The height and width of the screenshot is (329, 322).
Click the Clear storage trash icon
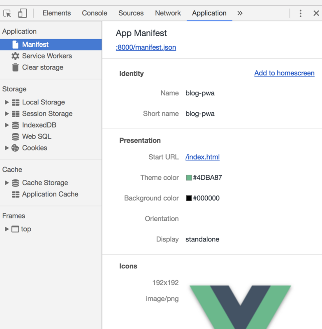[15, 67]
